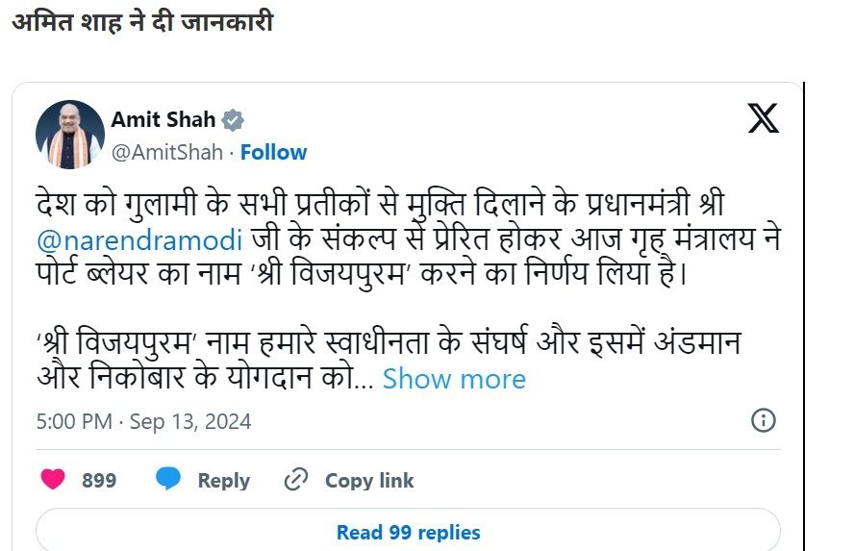The width and height of the screenshot is (854, 551).
Task: Click the 5:00 PM Sep 13, 2024 timestamp
Action: click(x=143, y=421)
